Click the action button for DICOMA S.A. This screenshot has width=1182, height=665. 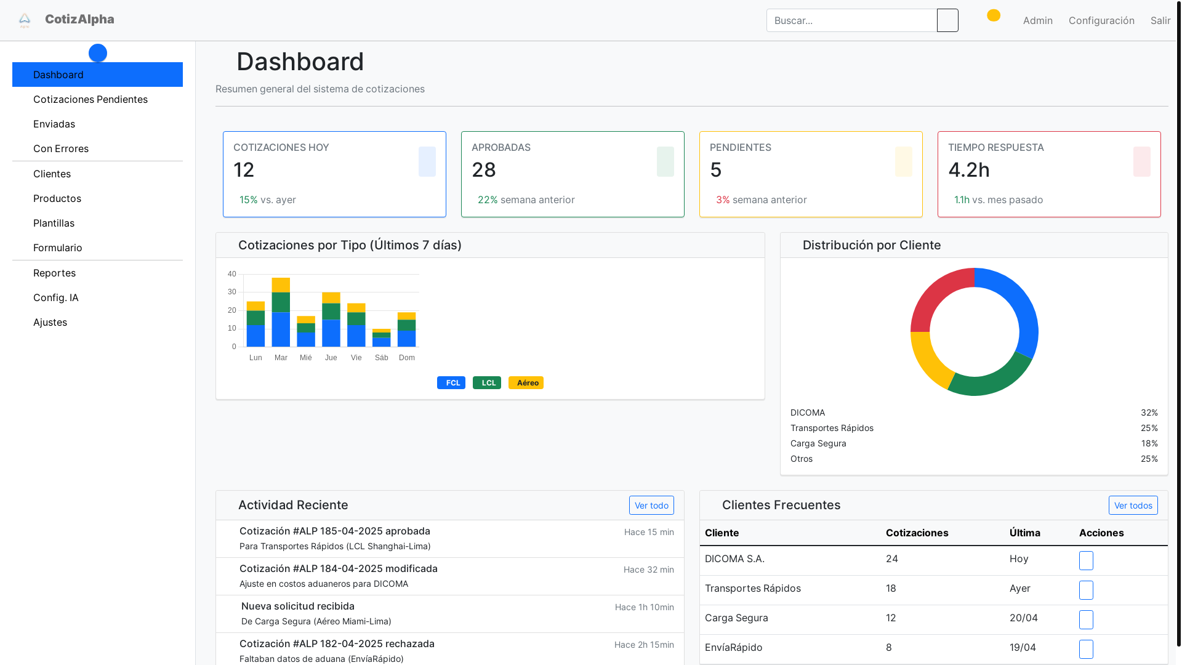(1086, 560)
